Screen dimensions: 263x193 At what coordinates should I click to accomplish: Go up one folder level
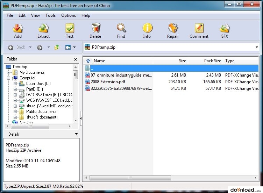pyautogui.click(x=57, y=47)
